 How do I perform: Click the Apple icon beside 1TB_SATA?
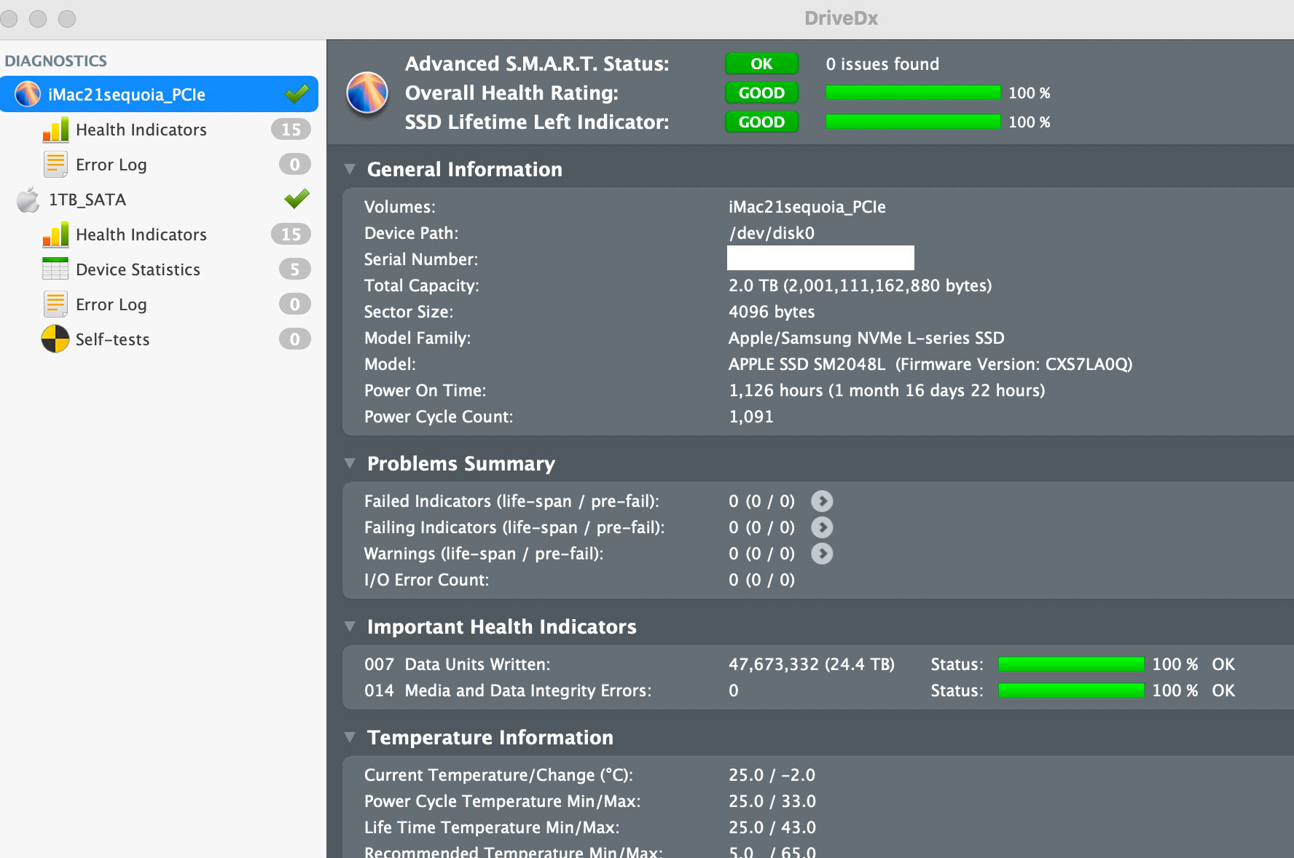(28, 200)
